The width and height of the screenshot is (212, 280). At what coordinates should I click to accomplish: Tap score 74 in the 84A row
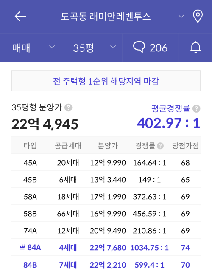185,248
